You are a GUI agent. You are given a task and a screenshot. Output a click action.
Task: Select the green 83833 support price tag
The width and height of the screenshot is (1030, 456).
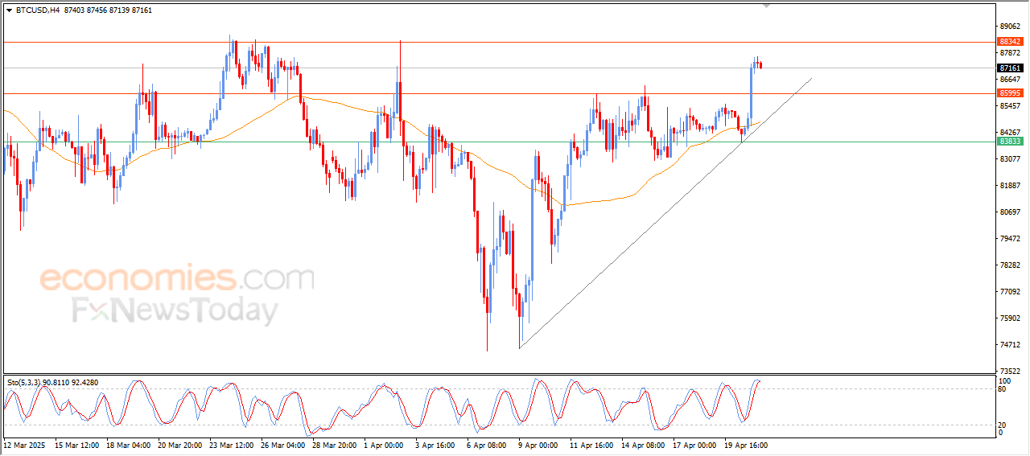coord(1009,141)
